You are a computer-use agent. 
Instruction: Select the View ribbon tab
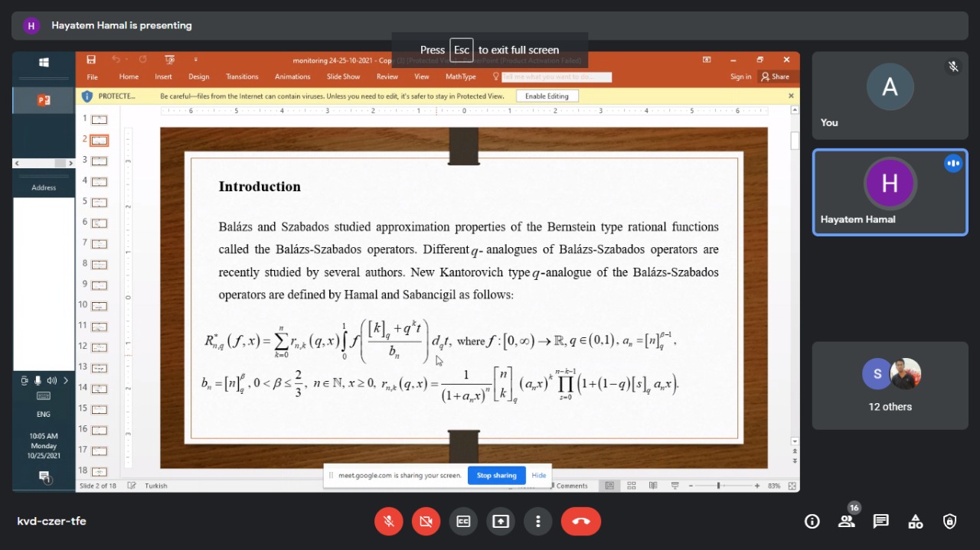click(422, 76)
